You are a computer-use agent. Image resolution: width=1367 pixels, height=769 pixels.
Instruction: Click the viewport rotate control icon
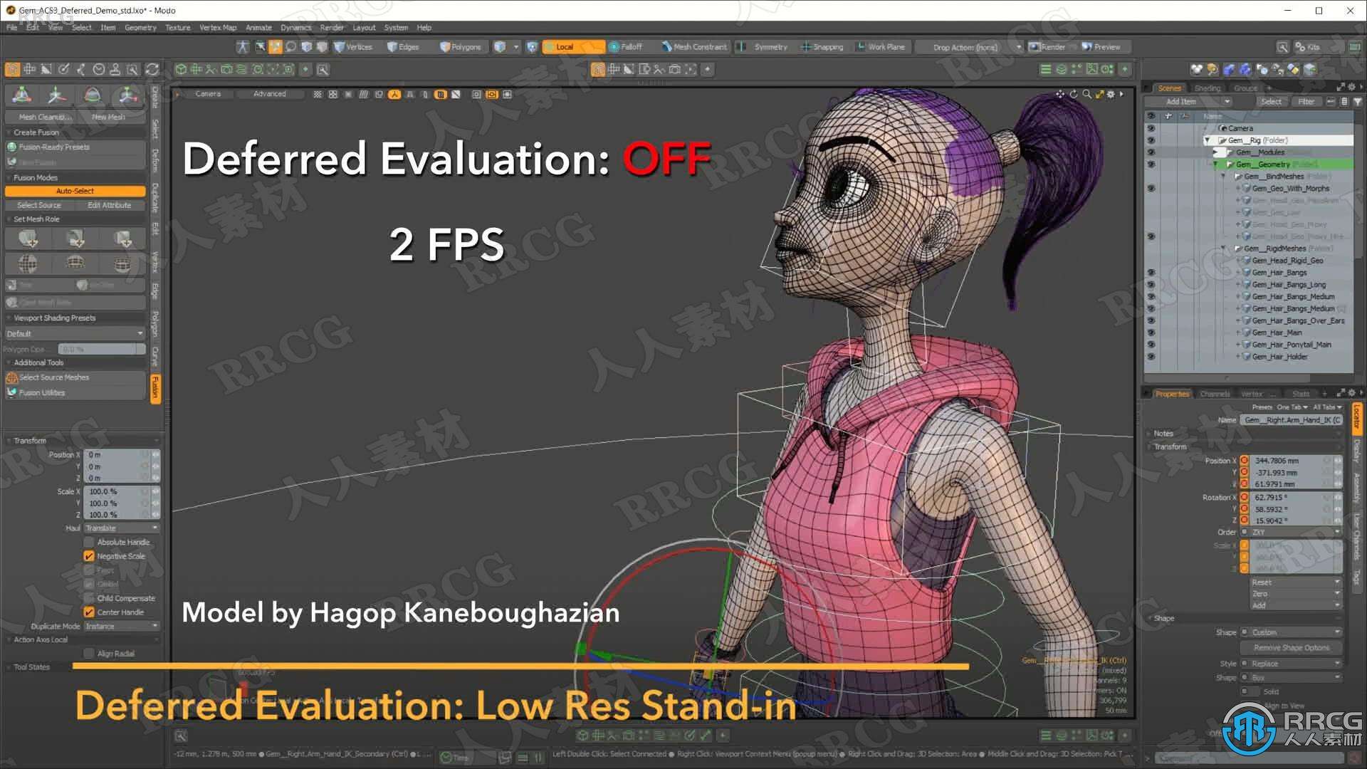pos(1074,94)
